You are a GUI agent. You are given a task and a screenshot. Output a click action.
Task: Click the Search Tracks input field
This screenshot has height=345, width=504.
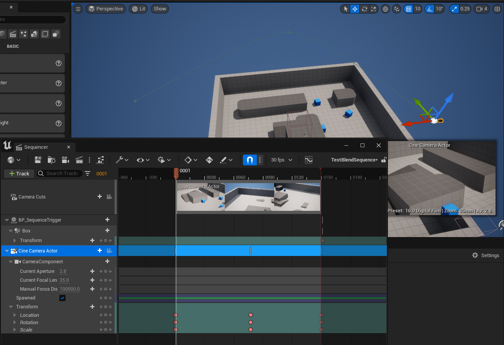coord(62,173)
